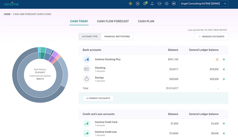This screenshot has width=238, height=137.
Task: Click the Savings piggy bank icon
Action: [x=87, y=79]
